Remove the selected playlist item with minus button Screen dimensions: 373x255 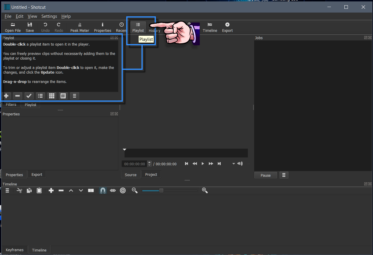point(18,96)
